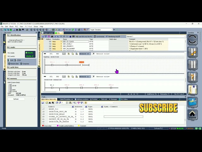
Task: Open Symbol column filter dropdown
Action: click(x=73, y=107)
